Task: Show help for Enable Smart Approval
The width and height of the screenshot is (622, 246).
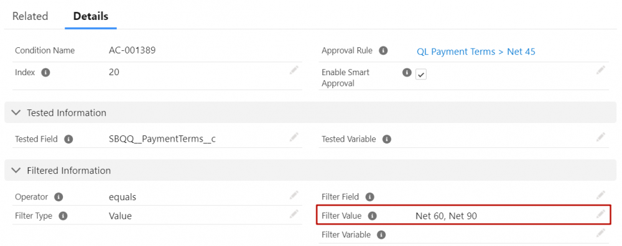Action: [x=406, y=73]
